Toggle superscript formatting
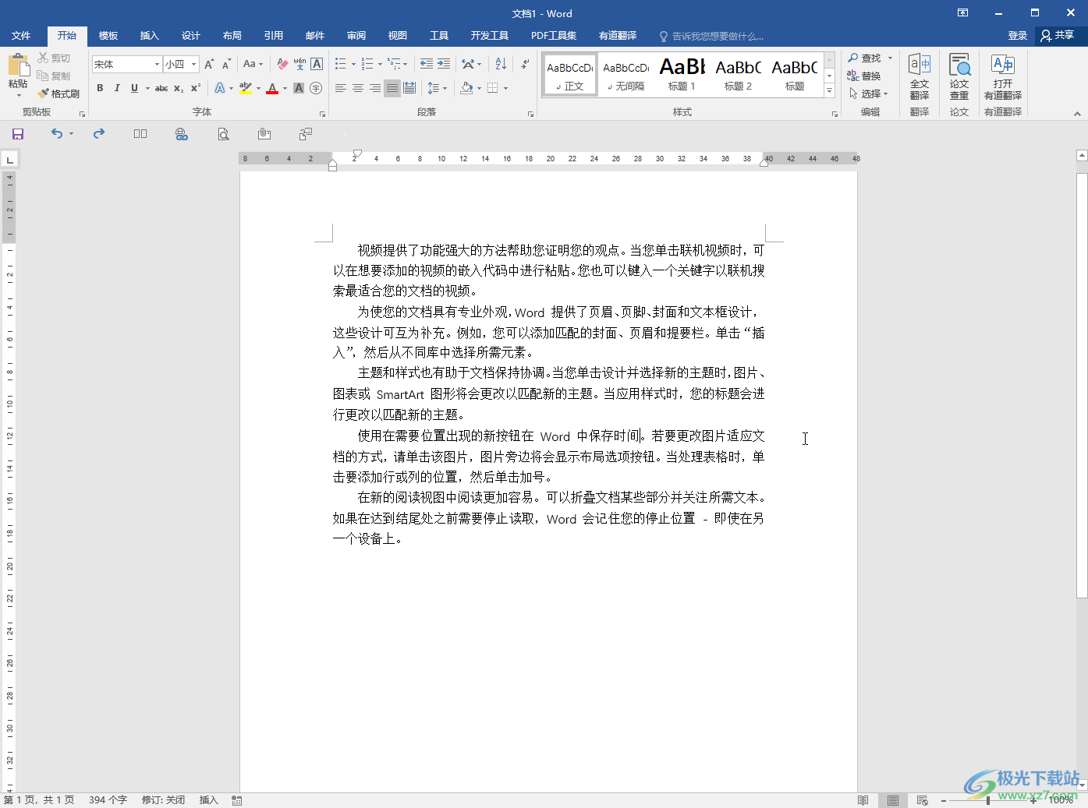The height and width of the screenshot is (808, 1088). pos(196,88)
